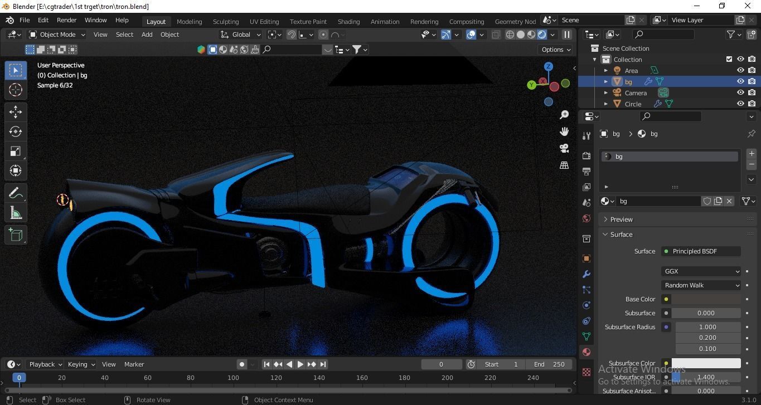Click the hand pan viewport gizmo
The width and height of the screenshot is (761, 405).
(x=564, y=131)
